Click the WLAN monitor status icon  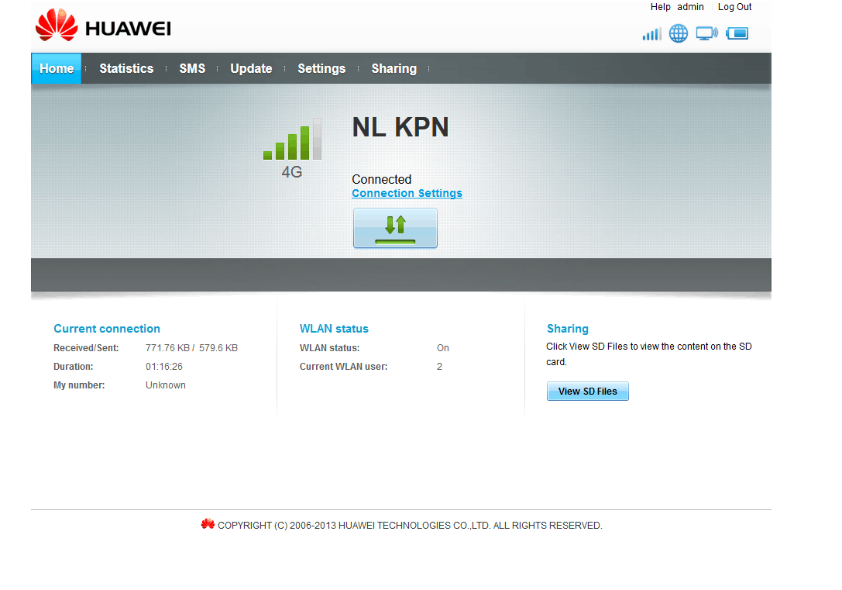(x=706, y=33)
